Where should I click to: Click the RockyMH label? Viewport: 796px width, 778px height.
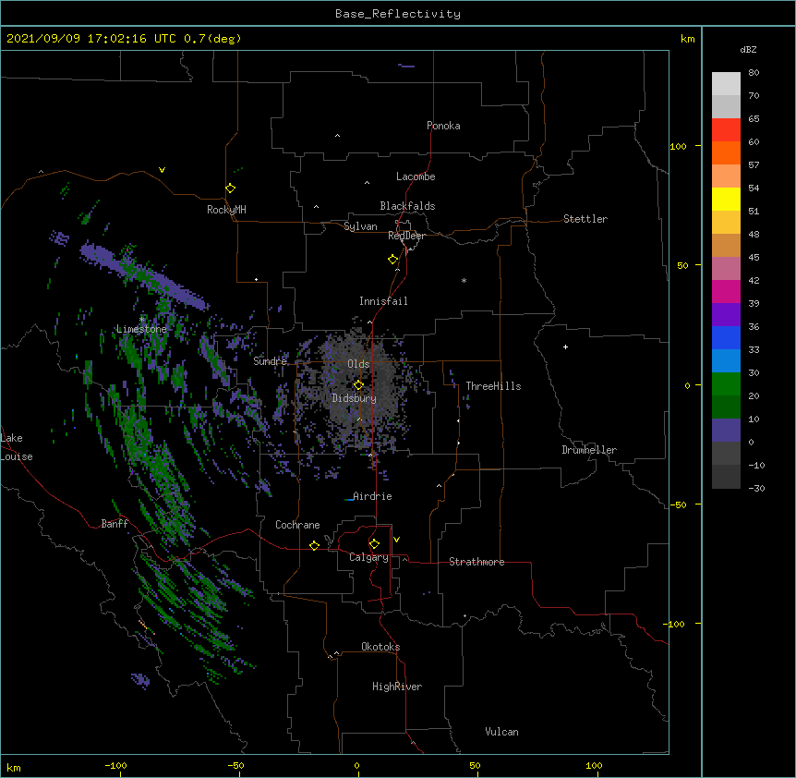pyautogui.click(x=226, y=210)
